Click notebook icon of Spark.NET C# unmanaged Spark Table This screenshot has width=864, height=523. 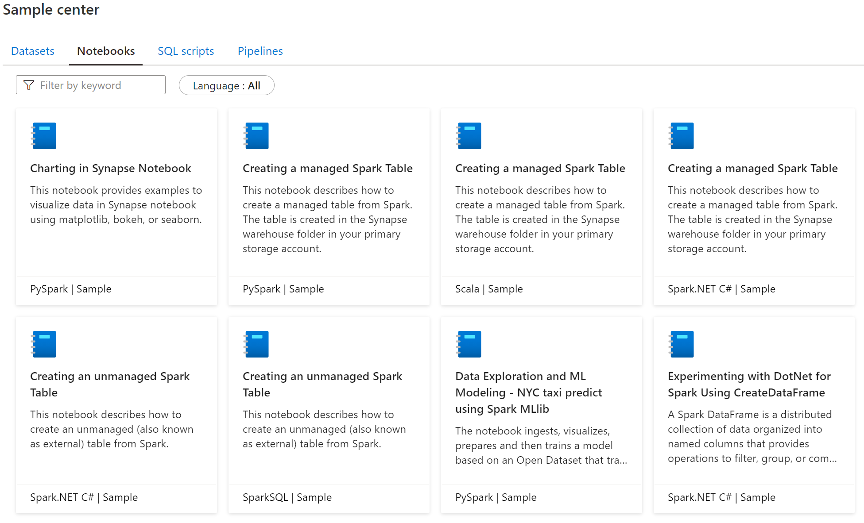point(43,344)
